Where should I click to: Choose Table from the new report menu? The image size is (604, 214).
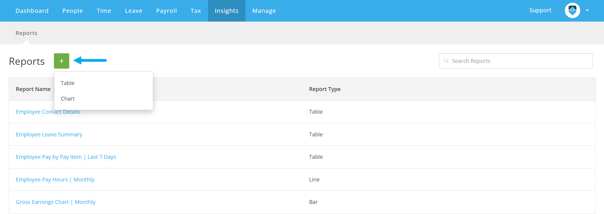[x=103, y=83]
